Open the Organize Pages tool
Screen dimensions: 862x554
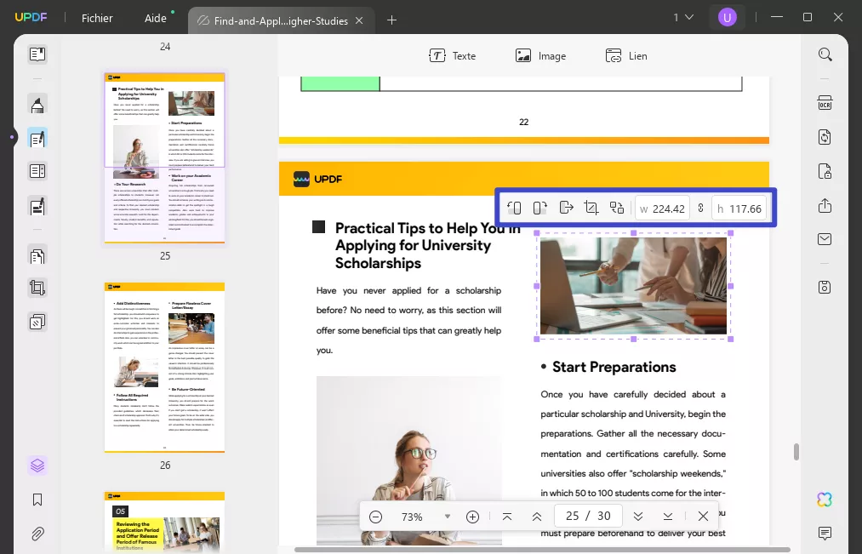pyautogui.click(x=37, y=255)
